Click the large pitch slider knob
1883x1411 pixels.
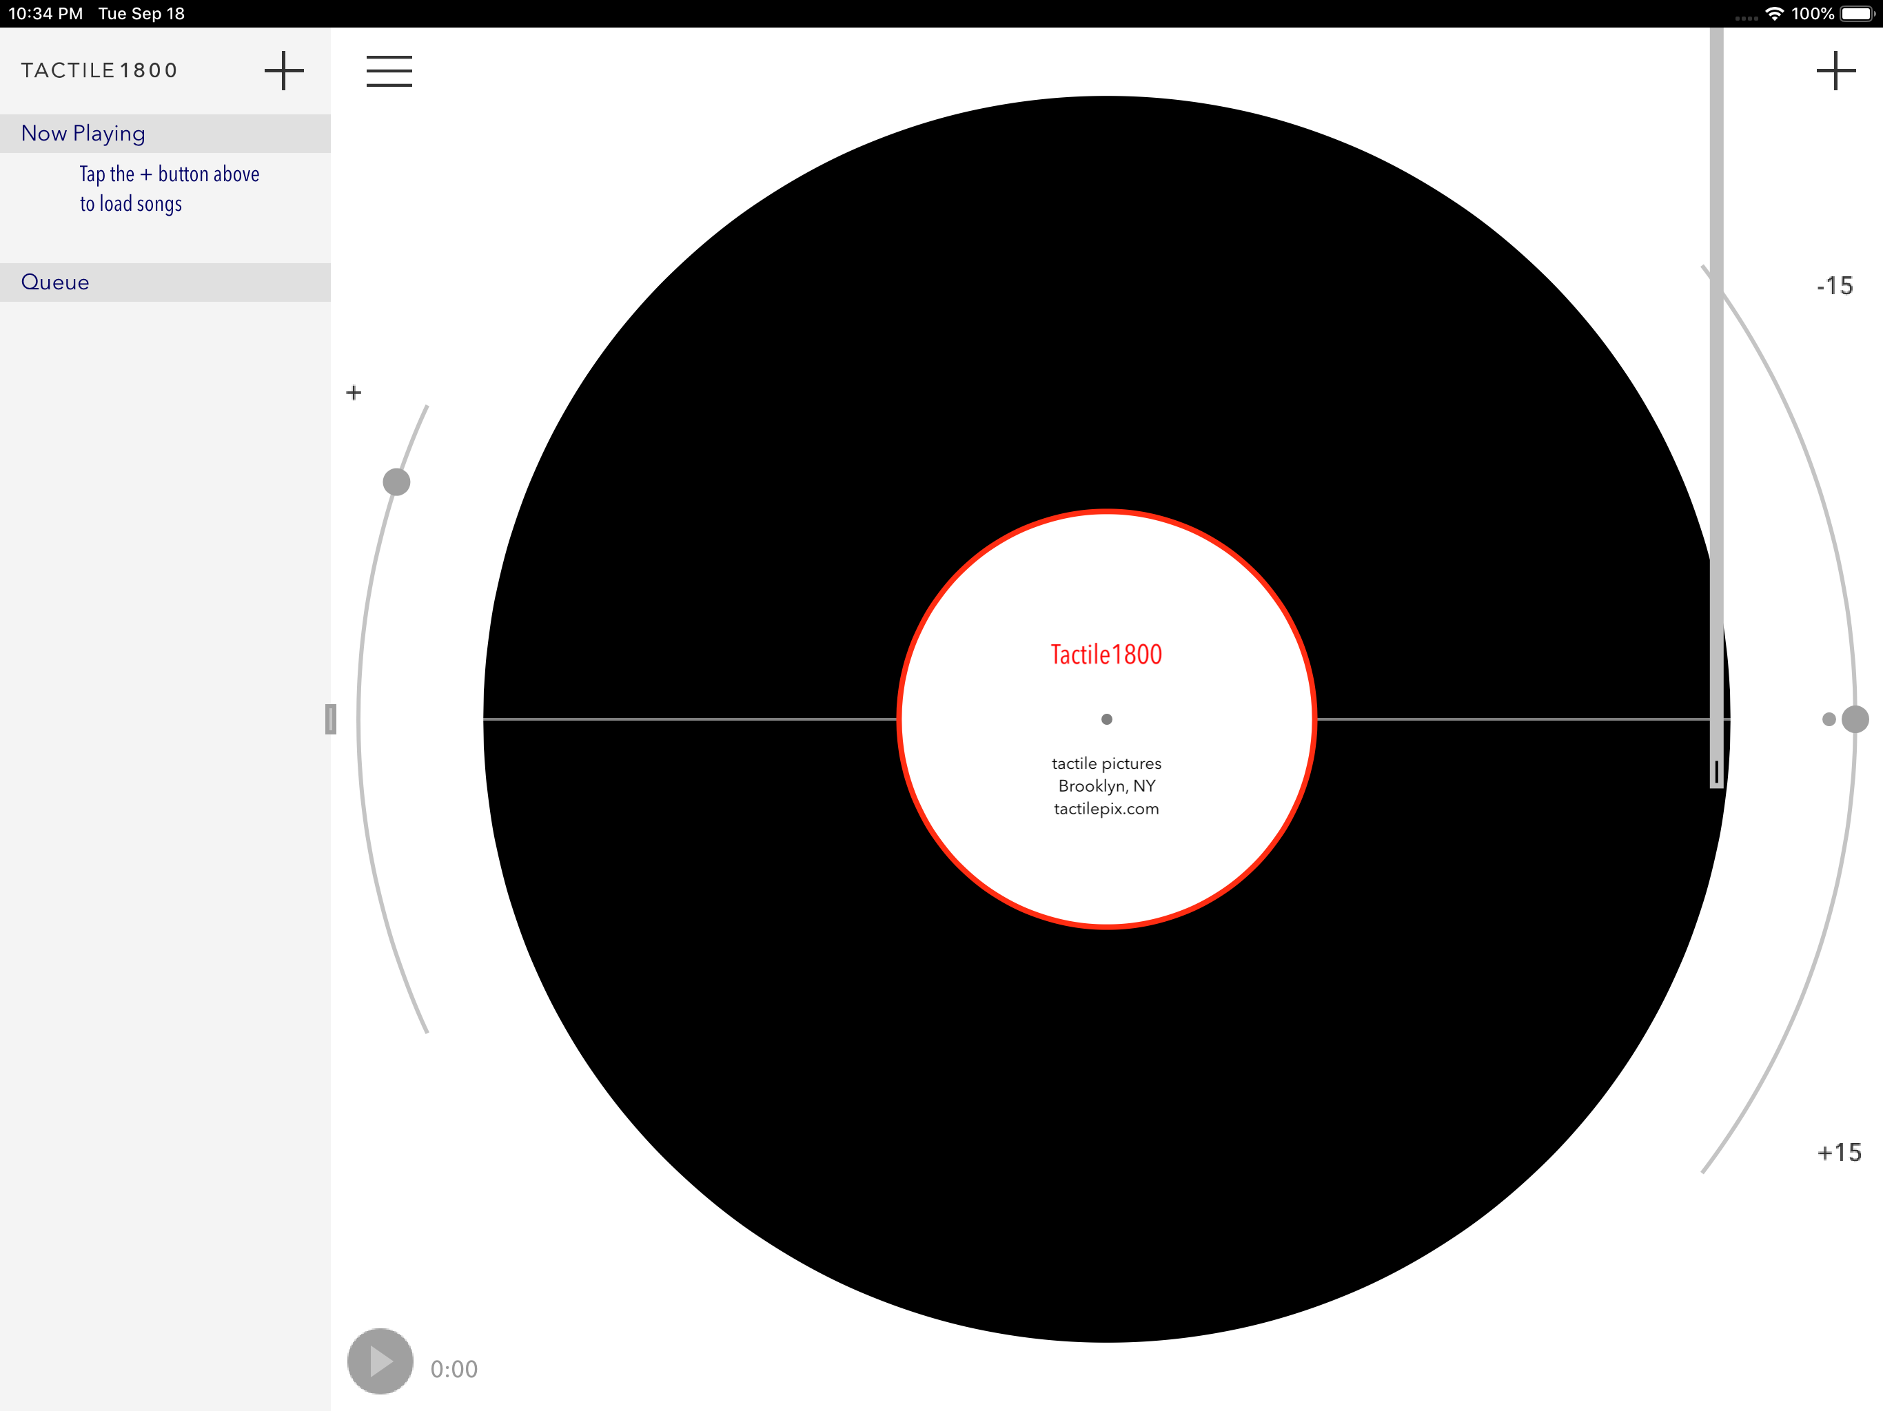(1854, 719)
